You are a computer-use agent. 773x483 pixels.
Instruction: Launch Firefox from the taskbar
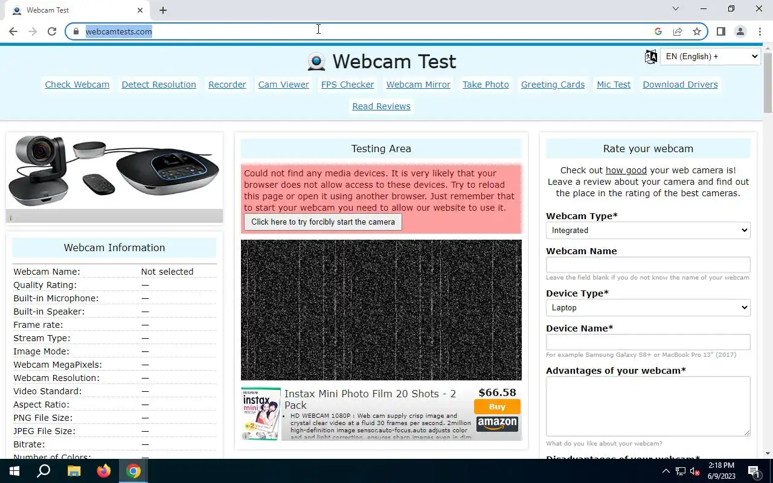pos(104,471)
